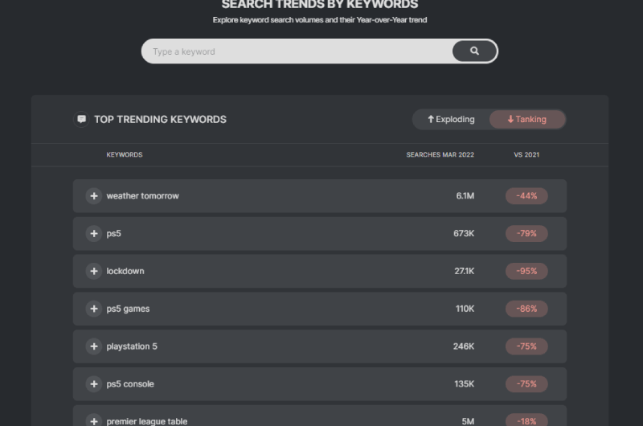Click the VS 2021 column header
Screen dimensions: 643x426
pyautogui.click(x=526, y=154)
